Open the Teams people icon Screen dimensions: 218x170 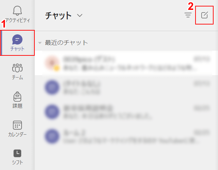pyautogui.click(x=17, y=68)
